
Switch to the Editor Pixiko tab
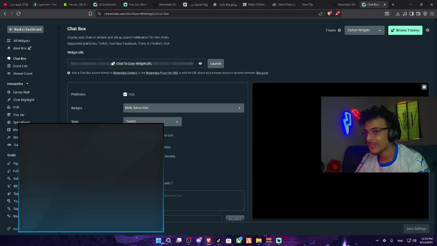click(255, 4)
